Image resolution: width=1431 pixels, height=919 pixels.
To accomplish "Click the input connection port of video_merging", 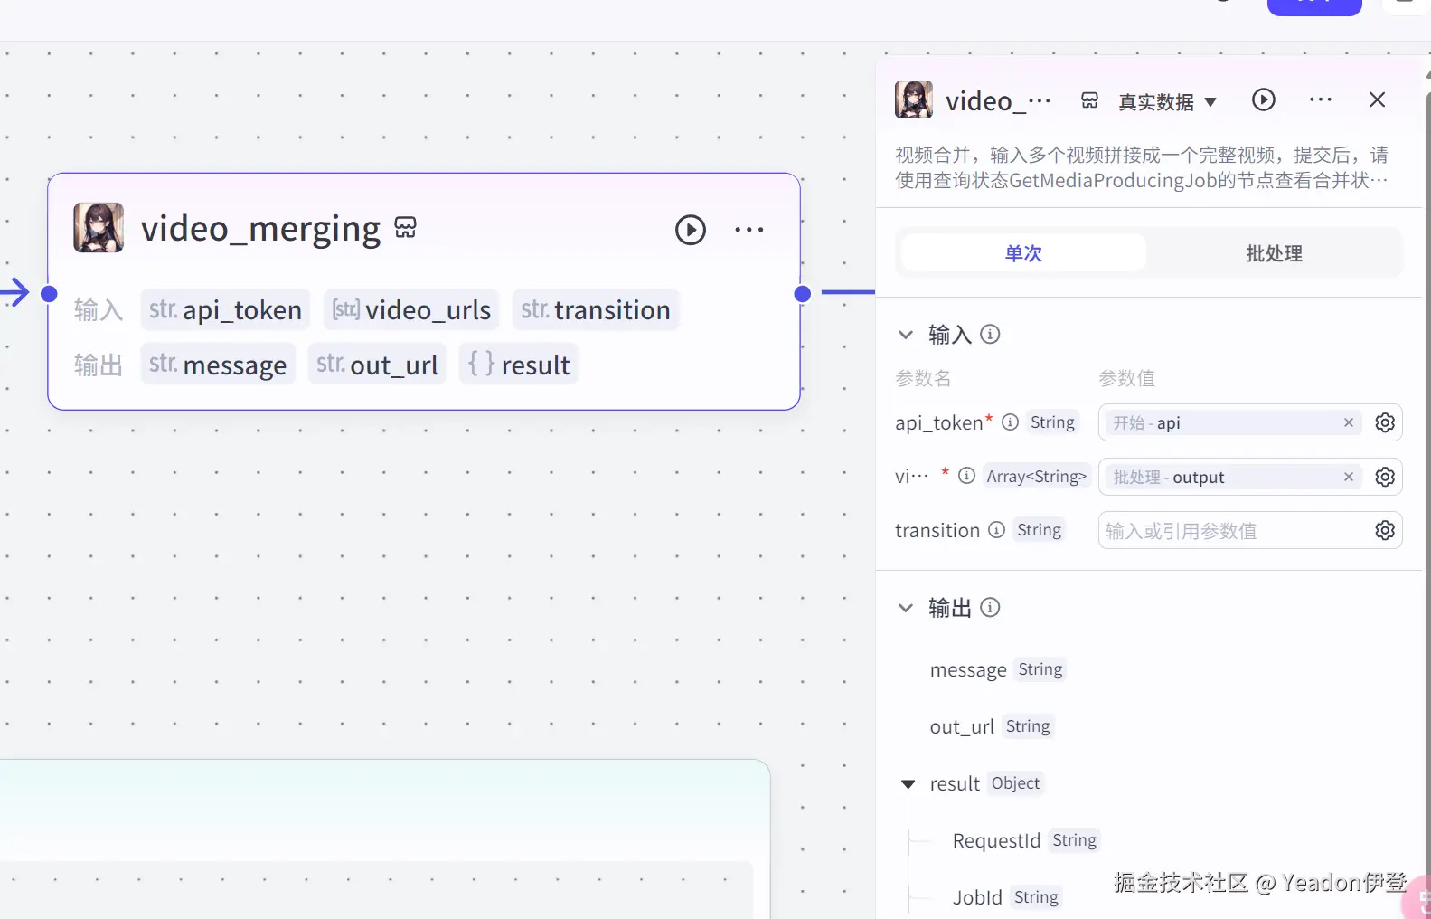I will [50, 293].
